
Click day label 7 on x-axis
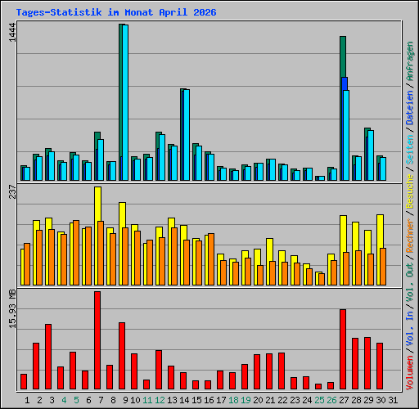point(101,400)
